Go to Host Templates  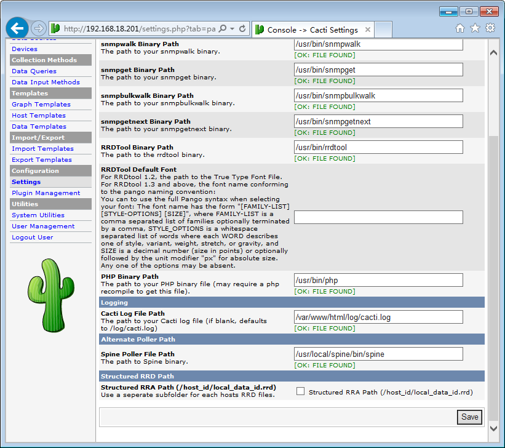[x=39, y=115]
